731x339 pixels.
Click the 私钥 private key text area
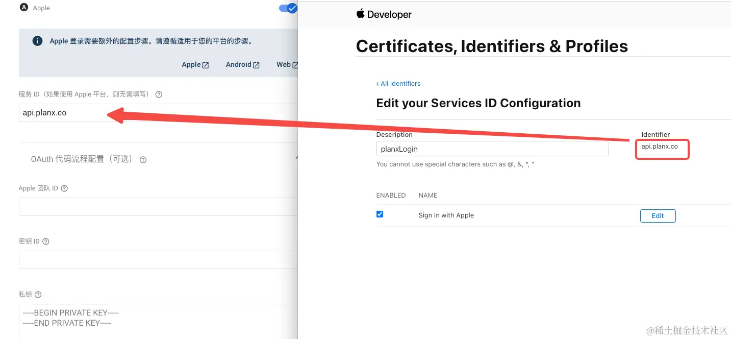(158, 321)
